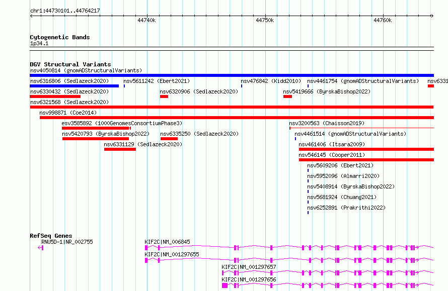Select the nsv5952096 (Almarri2020) label
The height and width of the screenshot is (291, 448).
pos(343,176)
